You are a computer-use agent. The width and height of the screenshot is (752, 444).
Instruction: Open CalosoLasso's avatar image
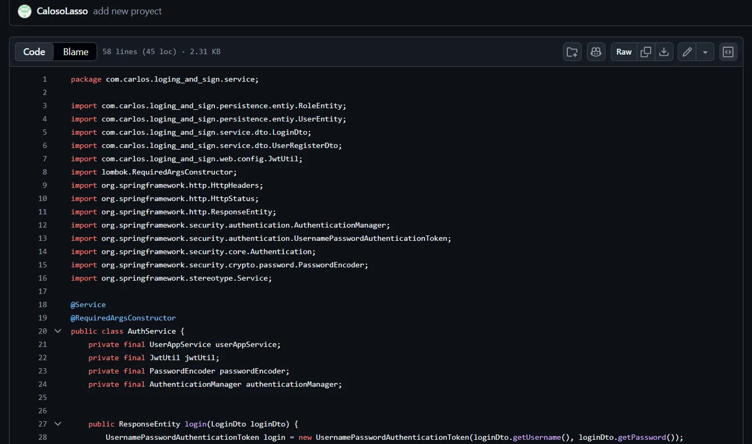pos(25,11)
